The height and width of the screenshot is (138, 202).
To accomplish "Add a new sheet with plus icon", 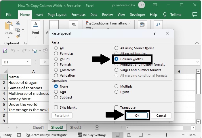I will coord(97,127).
